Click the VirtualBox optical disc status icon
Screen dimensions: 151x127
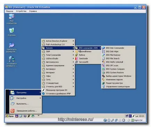(x=109, y=120)
